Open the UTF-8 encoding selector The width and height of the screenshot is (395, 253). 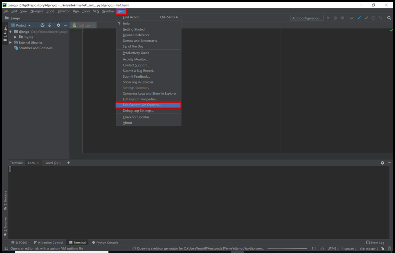333,248
